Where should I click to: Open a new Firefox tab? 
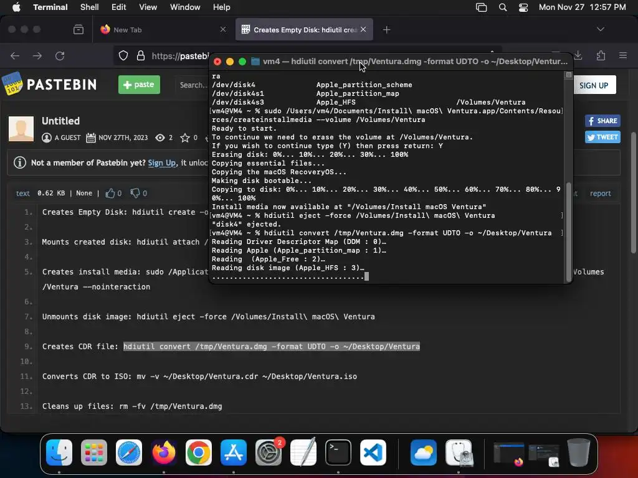pyautogui.click(x=386, y=30)
